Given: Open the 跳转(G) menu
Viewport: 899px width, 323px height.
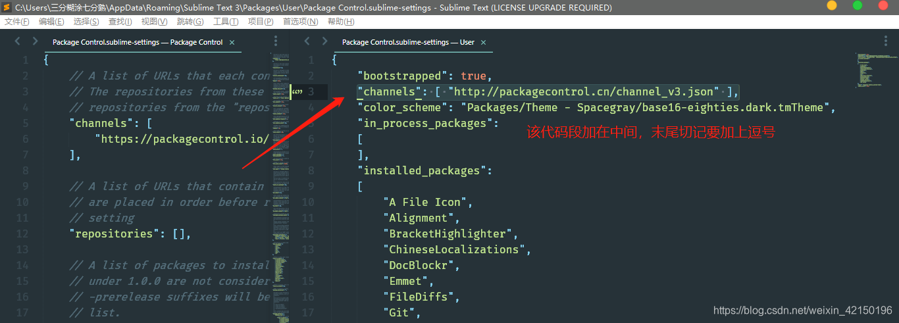Looking at the screenshot, I should [190, 22].
